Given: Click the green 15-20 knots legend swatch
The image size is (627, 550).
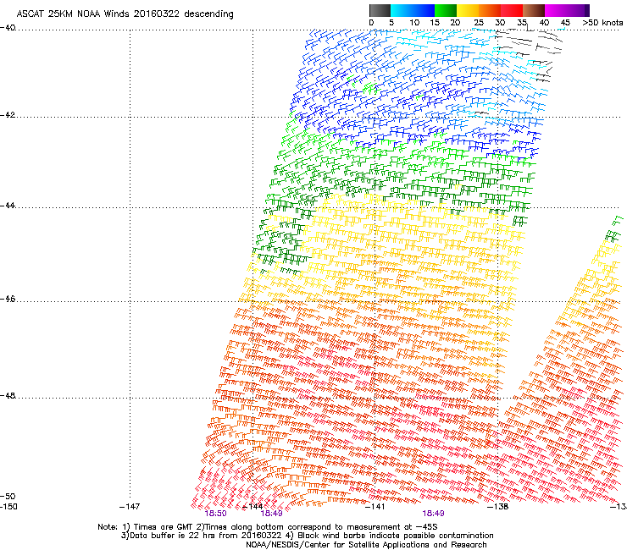Looking at the screenshot, I should [446, 10].
